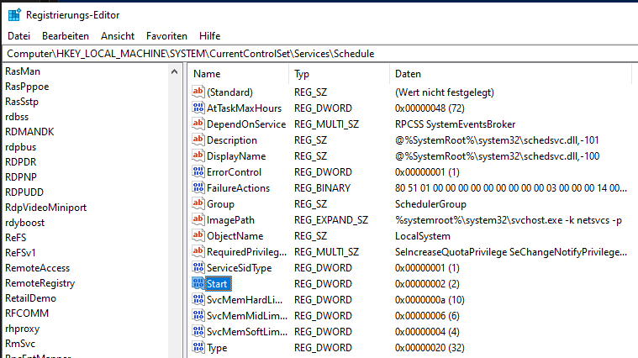The width and height of the screenshot is (638, 358).
Task: Click the RPCSS SystemEventsBroker data cell
Action: coord(455,124)
